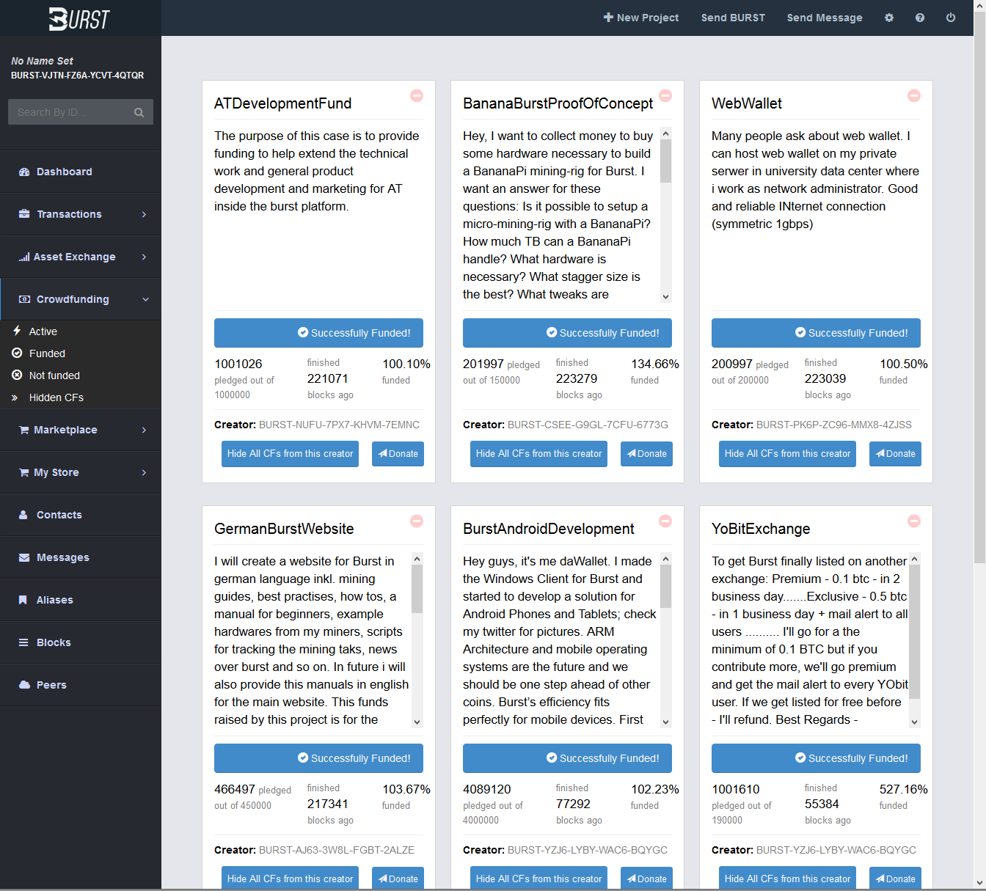The width and height of the screenshot is (986, 891).
Task: Expand the Asset Exchange menu chevron
Action: [144, 257]
